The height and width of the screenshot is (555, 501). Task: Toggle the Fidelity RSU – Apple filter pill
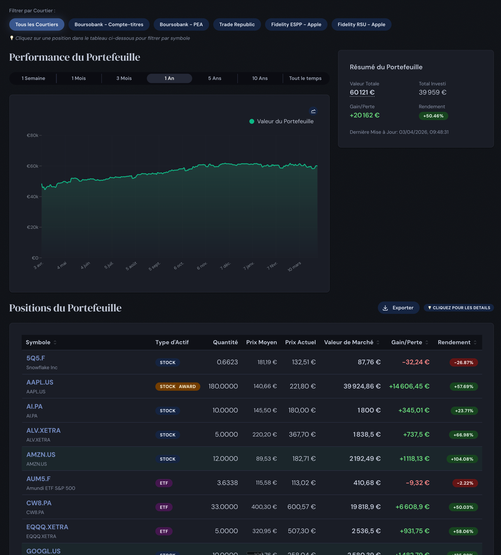(361, 24)
